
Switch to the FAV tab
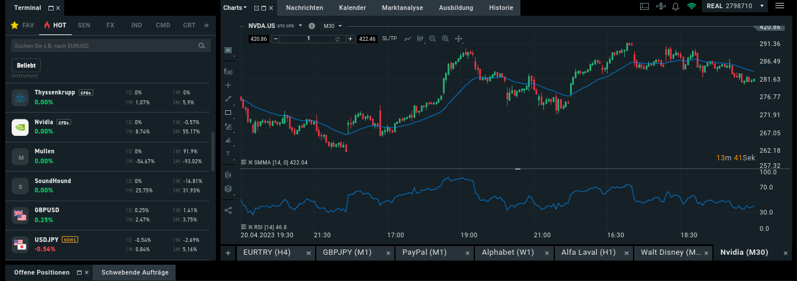[x=23, y=26]
